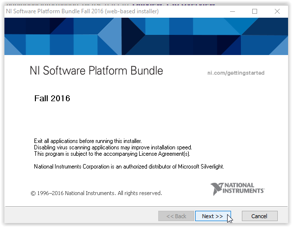Close the installer window
This screenshot has width=292, height=227.
[277, 11]
